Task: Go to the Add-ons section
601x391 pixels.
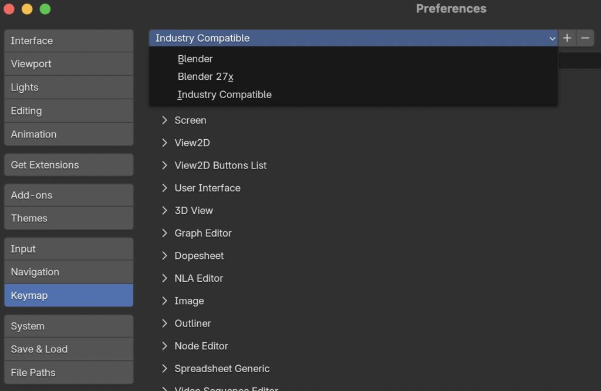Action: (x=69, y=195)
